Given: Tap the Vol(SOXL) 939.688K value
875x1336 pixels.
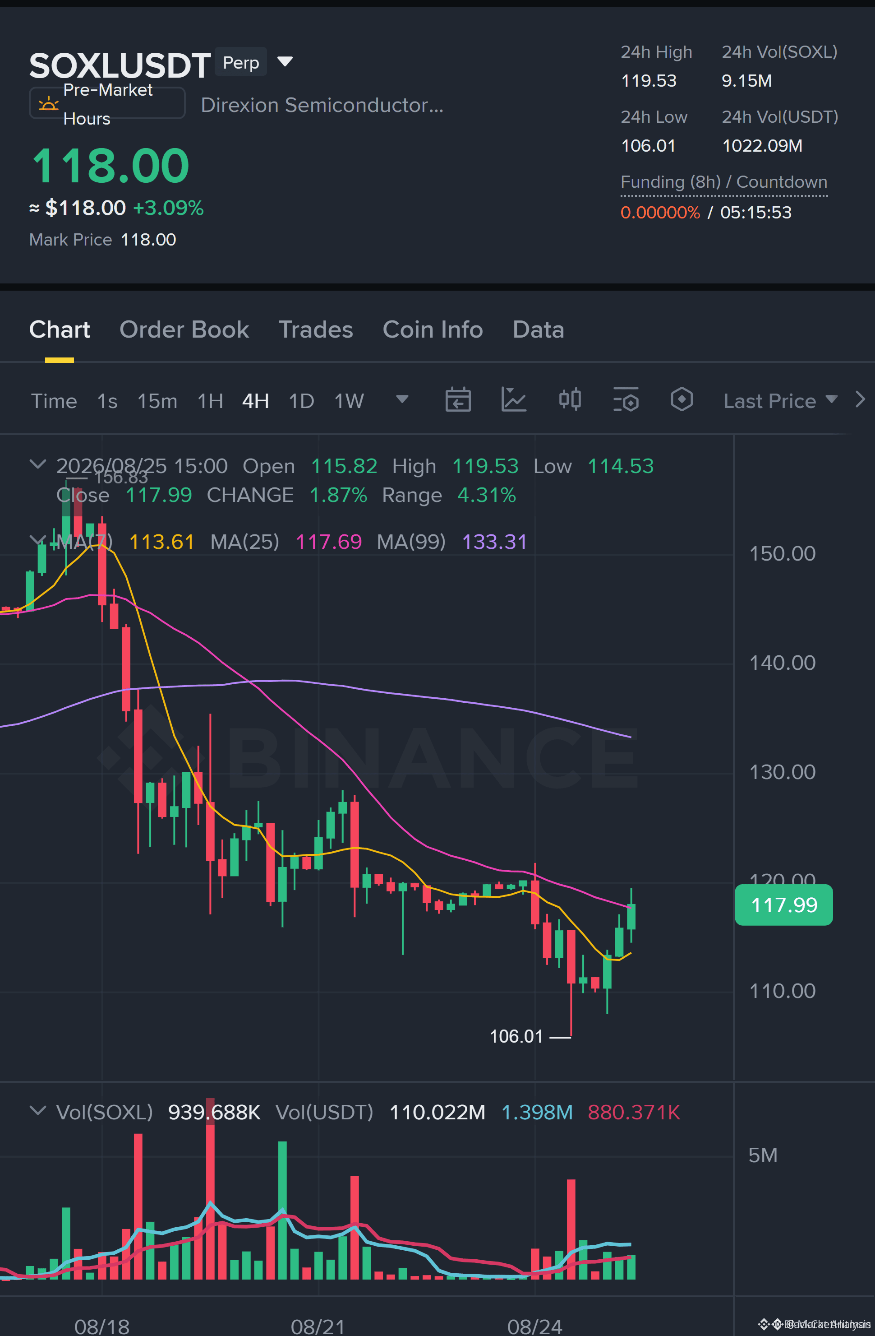Looking at the screenshot, I should coord(214,1112).
